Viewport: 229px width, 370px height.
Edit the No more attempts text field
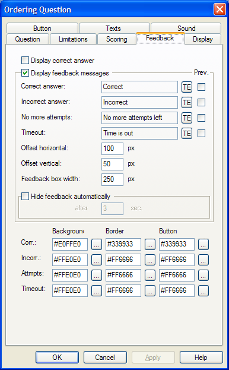139,118
